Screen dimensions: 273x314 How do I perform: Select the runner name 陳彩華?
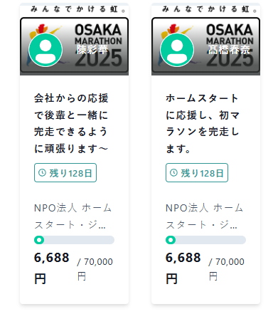(92, 50)
